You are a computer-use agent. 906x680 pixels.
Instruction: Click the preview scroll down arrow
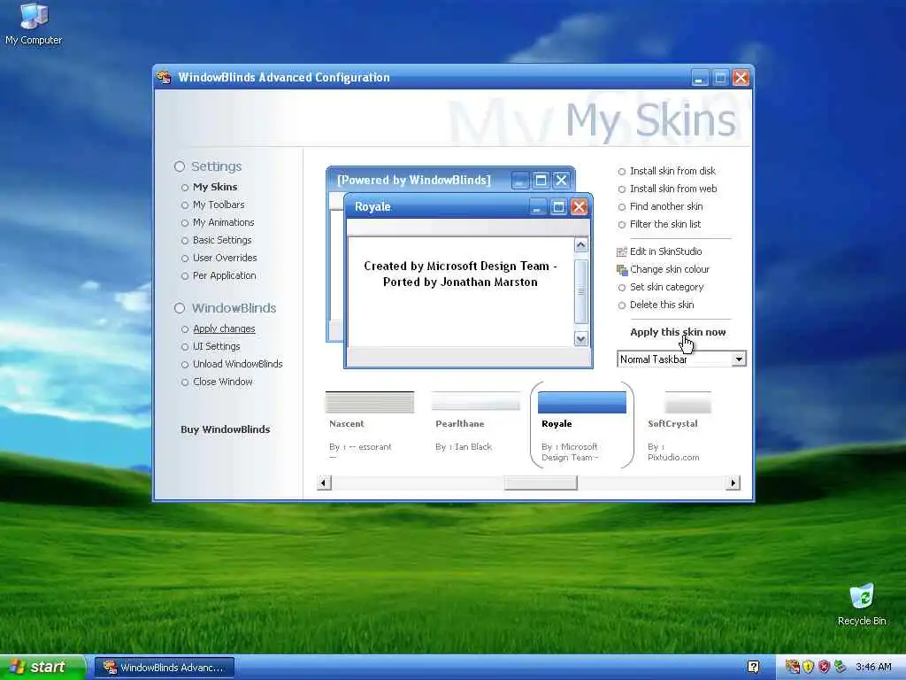click(x=580, y=339)
